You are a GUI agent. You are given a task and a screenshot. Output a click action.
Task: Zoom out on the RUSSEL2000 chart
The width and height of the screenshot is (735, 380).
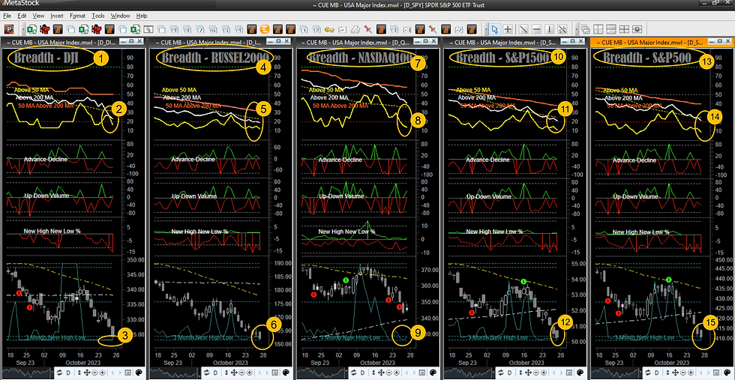241,373
